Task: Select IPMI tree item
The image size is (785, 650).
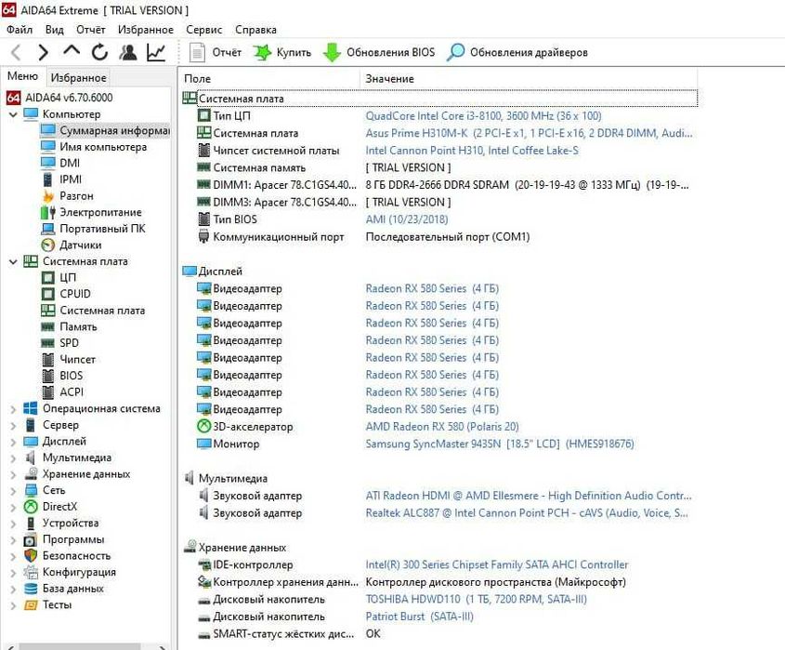Action: click(x=61, y=179)
